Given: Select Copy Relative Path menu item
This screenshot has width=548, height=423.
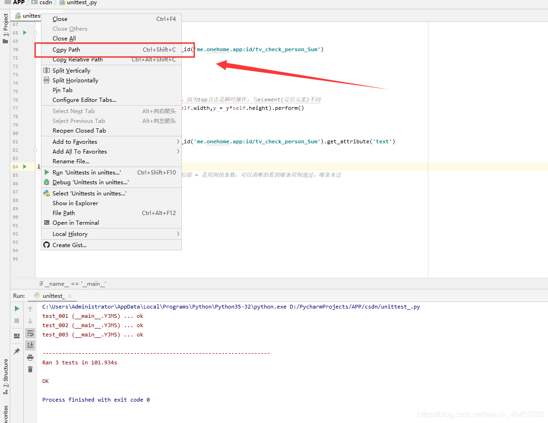Looking at the screenshot, I should [111, 60].
